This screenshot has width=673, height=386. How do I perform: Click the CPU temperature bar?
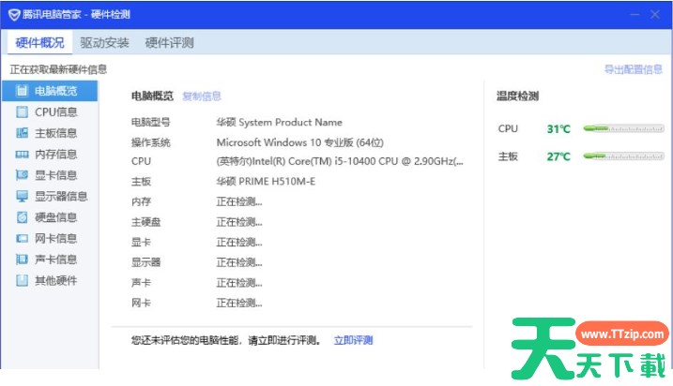[x=623, y=128]
